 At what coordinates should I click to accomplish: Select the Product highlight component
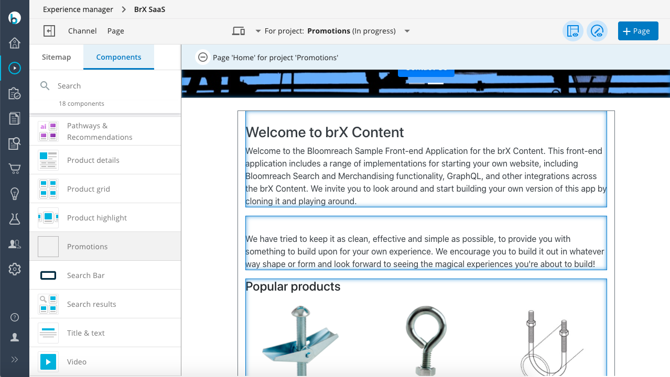105,217
